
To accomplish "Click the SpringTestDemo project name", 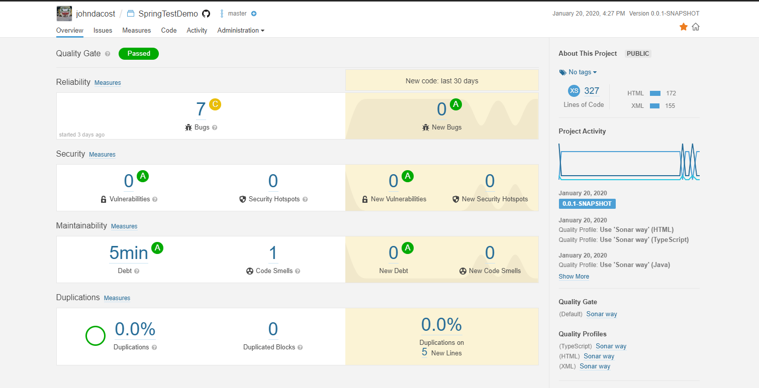I will (168, 14).
